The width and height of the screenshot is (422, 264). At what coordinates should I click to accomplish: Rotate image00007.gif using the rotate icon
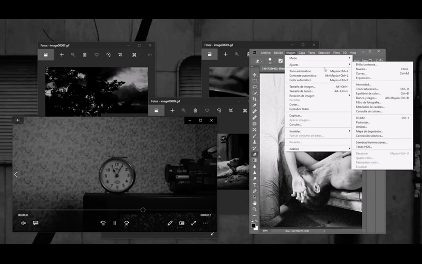pyautogui.click(x=108, y=54)
